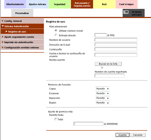The width and height of the screenshot is (151, 140).
Task: Collapse the Sistema Autenticación arrow
Action: click(3, 26)
